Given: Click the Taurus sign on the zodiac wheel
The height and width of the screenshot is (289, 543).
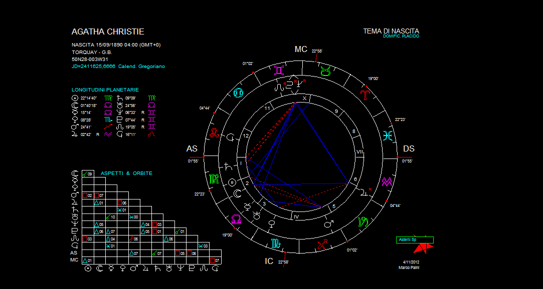Looking at the screenshot, I should coord(325,71).
